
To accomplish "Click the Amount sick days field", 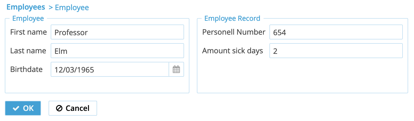I will click(336, 51).
